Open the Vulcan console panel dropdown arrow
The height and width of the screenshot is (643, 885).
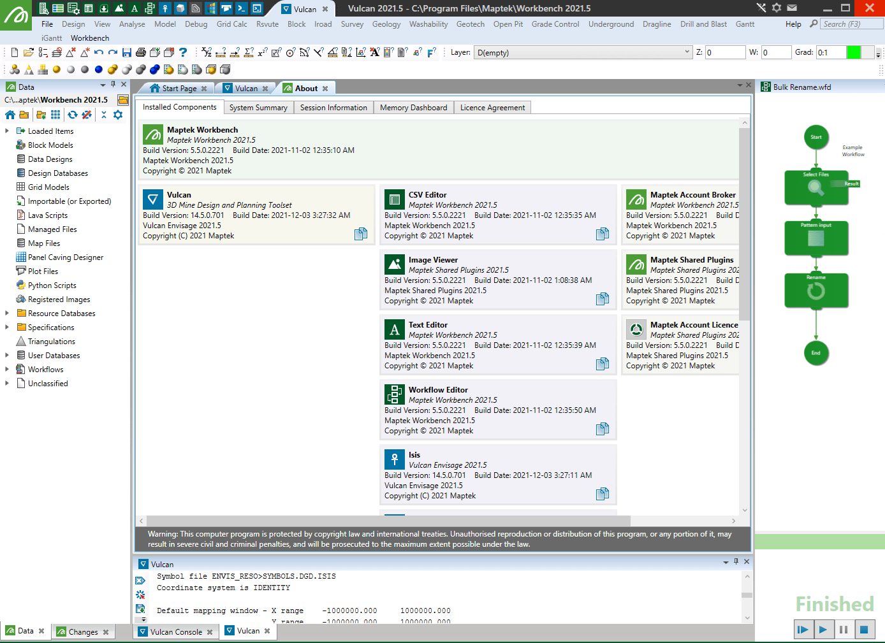point(726,562)
